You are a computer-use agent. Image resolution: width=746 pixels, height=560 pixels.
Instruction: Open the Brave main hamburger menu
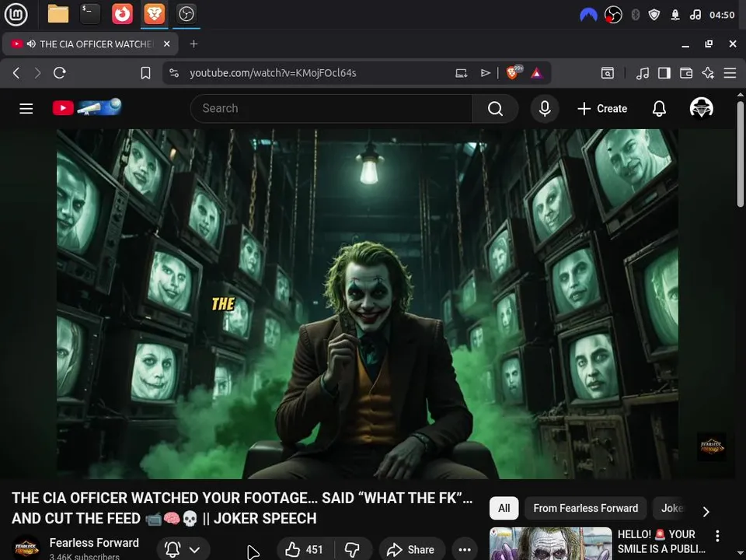(x=730, y=73)
